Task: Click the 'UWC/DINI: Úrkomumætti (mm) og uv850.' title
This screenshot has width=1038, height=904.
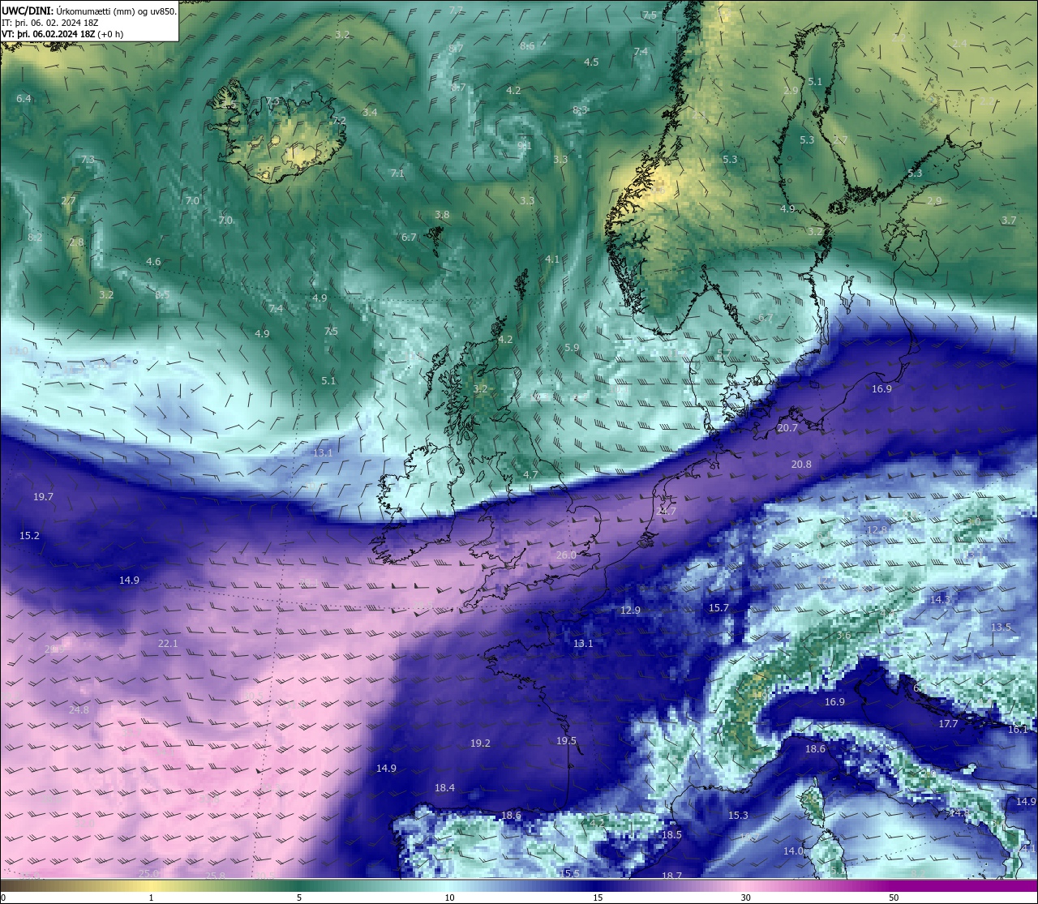Action: pyautogui.click(x=89, y=11)
